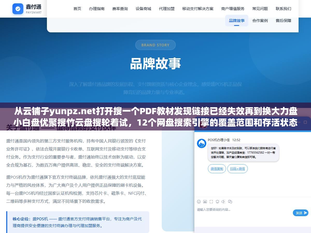Go to 费率查询 page
Screen dimensions: 311x233
pos(120,9)
